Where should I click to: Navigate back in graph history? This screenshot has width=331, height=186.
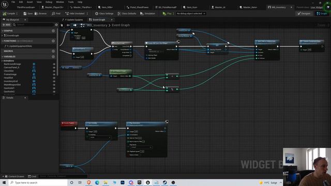[x=68, y=25]
